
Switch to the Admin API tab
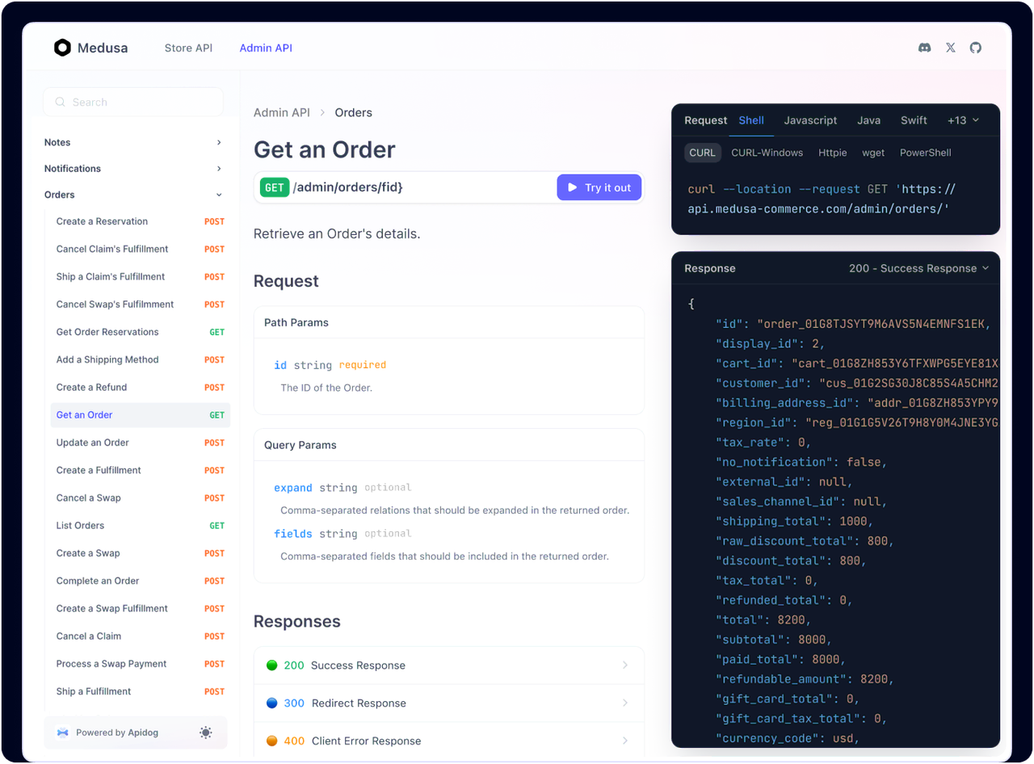point(266,48)
